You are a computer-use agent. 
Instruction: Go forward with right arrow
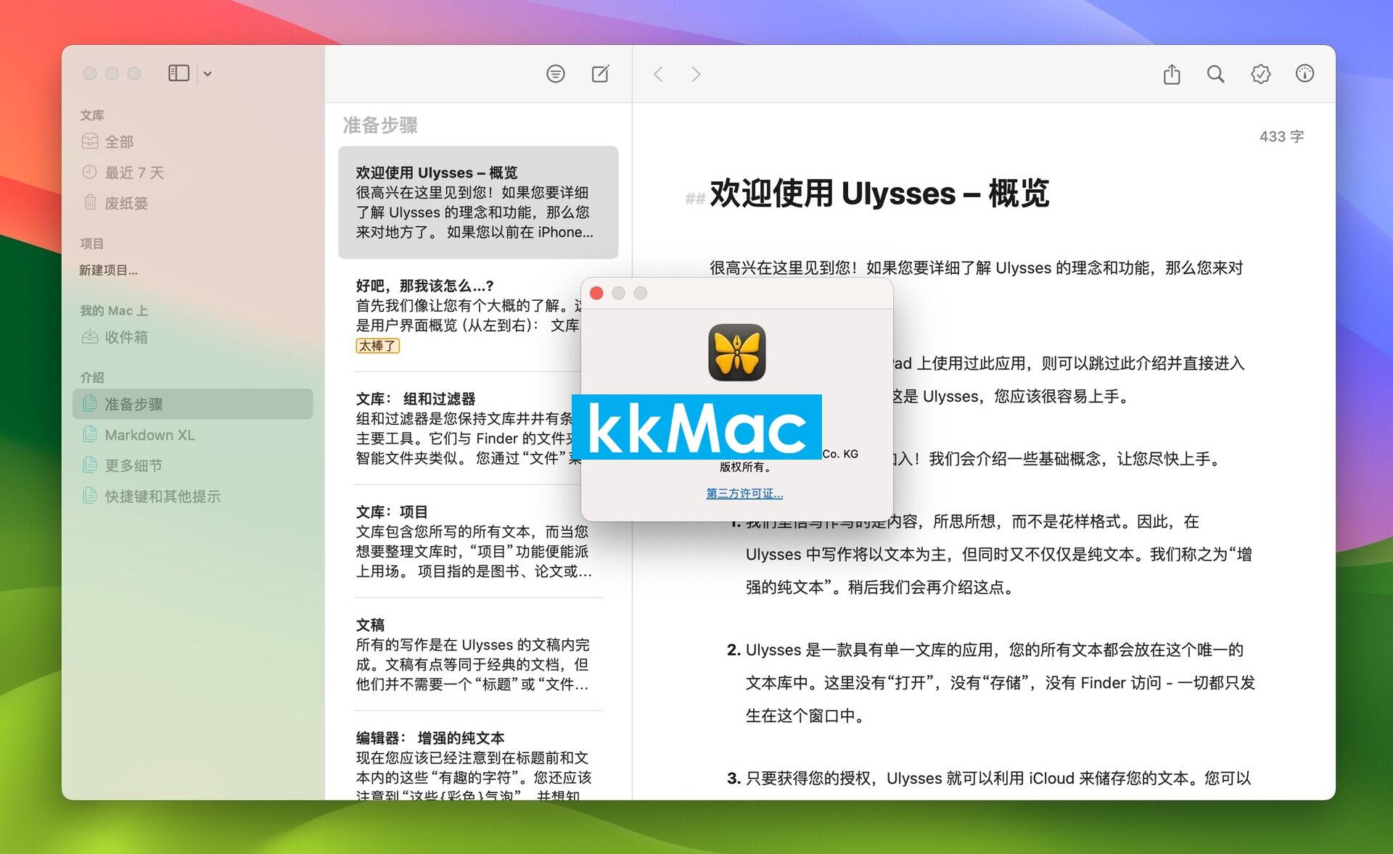tap(696, 74)
